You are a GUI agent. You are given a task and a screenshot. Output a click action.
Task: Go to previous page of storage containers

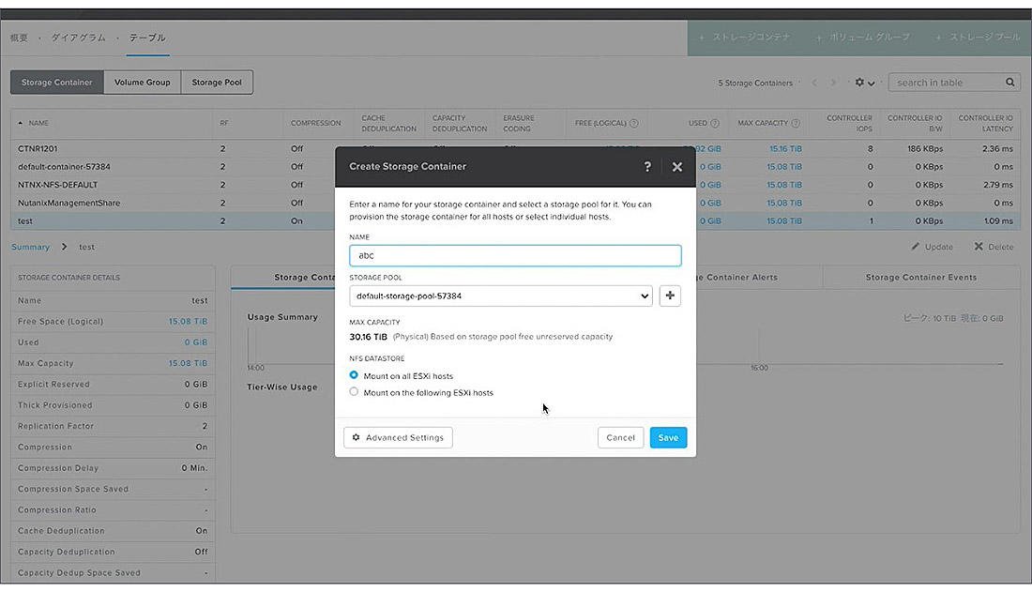[x=814, y=83]
